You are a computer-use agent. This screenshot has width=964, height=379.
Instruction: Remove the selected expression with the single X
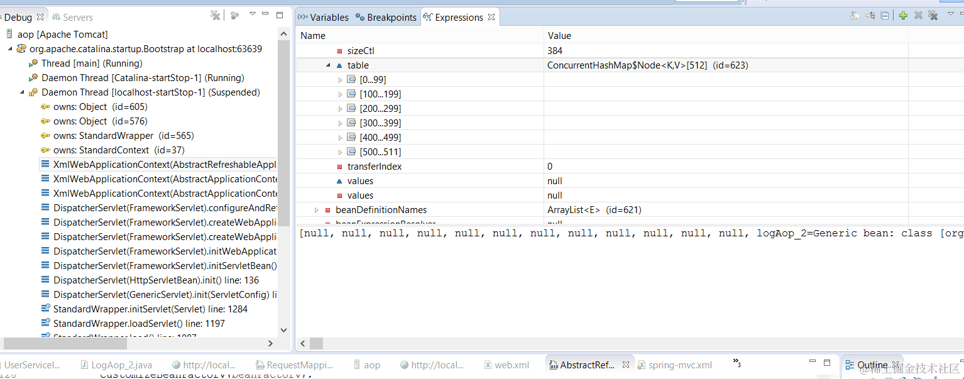point(918,16)
